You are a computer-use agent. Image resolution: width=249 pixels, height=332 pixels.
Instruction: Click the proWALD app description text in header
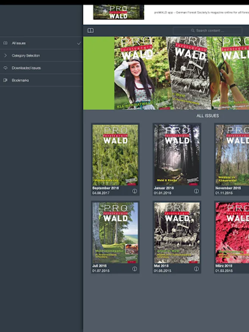pyautogui.click(x=201, y=13)
